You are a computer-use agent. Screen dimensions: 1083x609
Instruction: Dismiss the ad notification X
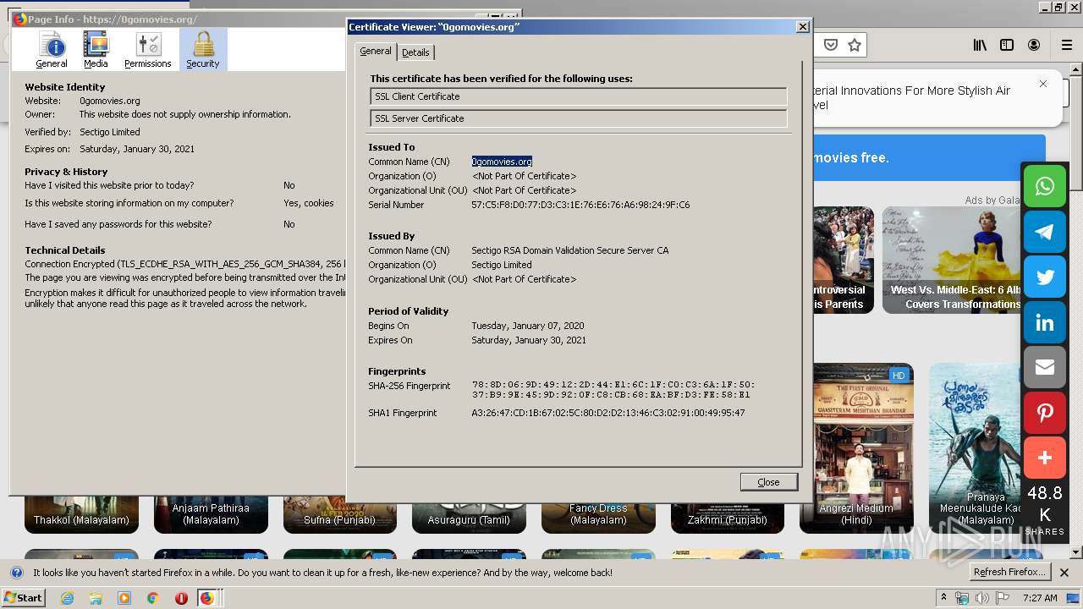click(1043, 84)
